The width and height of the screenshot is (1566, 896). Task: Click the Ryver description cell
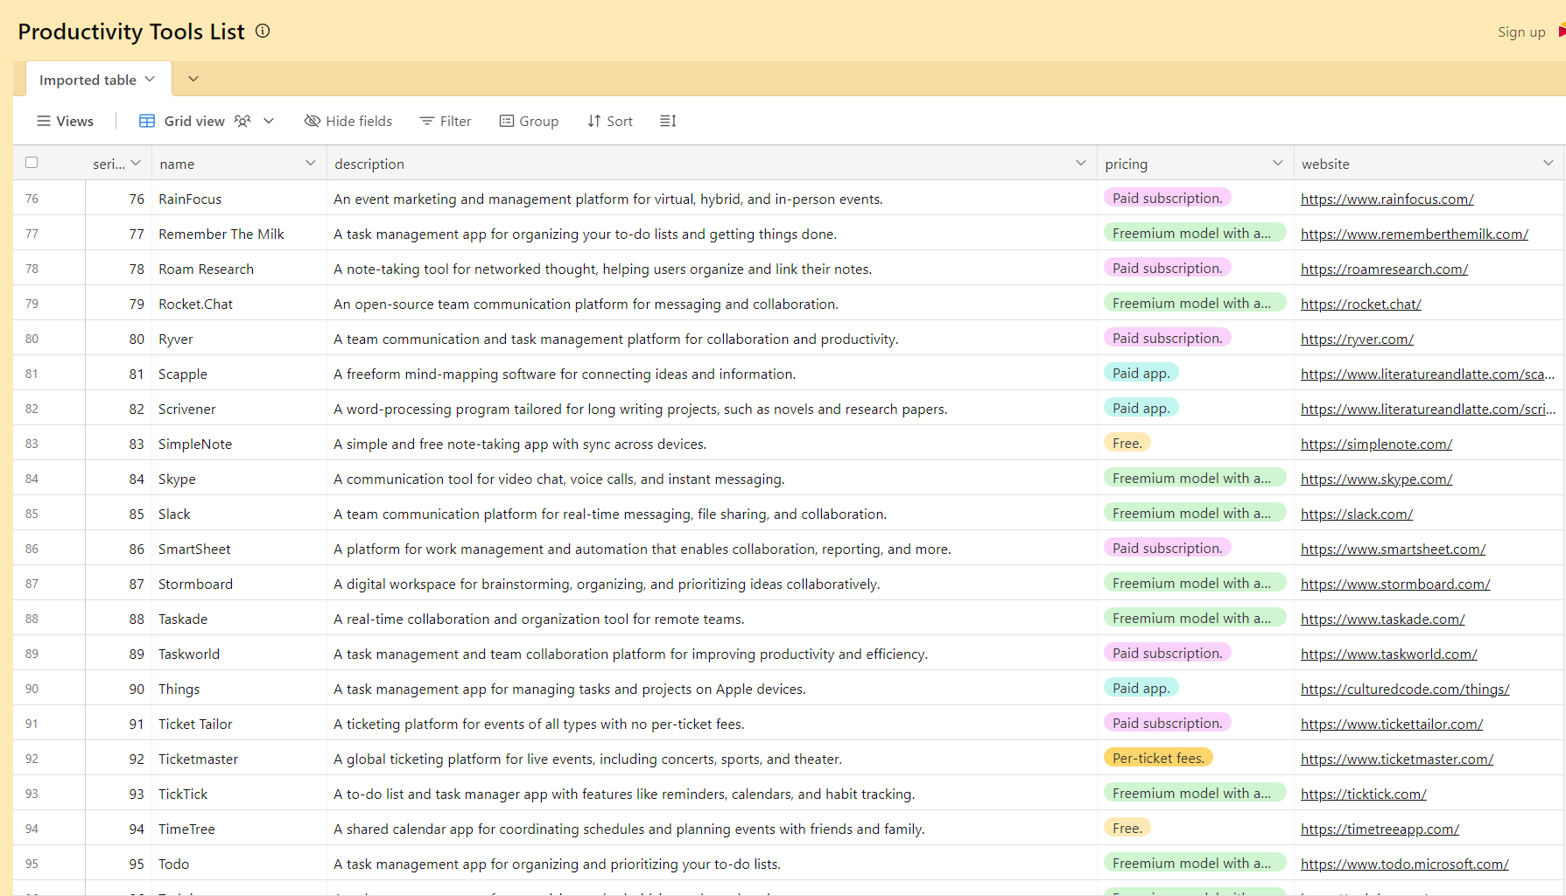click(713, 339)
